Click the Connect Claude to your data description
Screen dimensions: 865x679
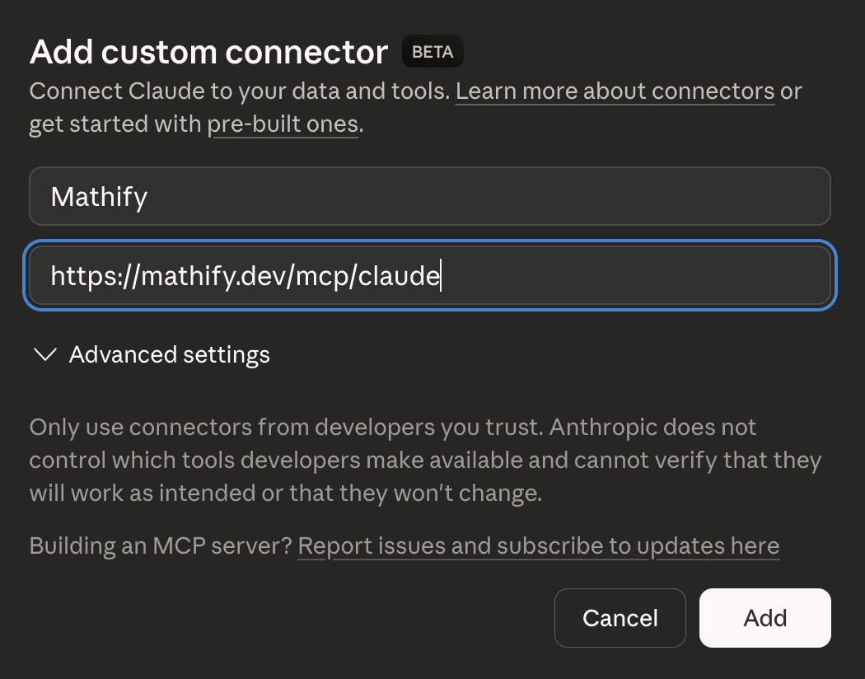240,91
